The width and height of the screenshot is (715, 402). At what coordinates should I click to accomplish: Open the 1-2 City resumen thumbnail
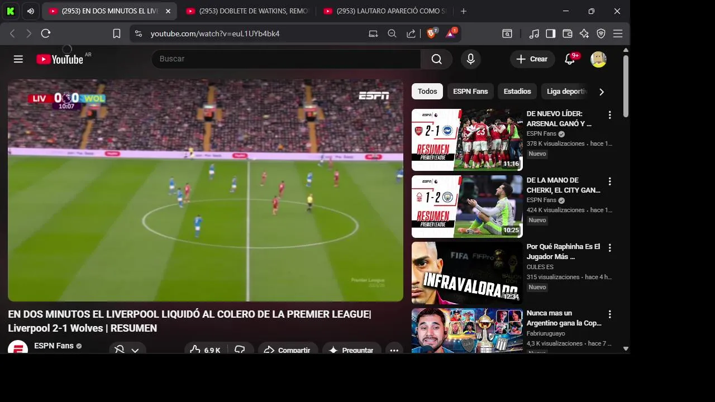[x=467, y=206]
